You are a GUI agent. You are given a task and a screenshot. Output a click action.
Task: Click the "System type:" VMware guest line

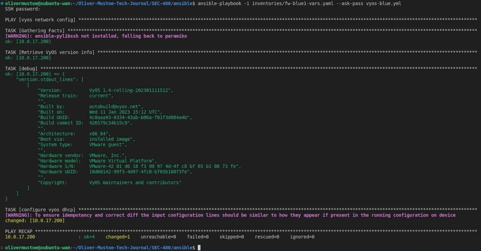click(x=82, y=144)
